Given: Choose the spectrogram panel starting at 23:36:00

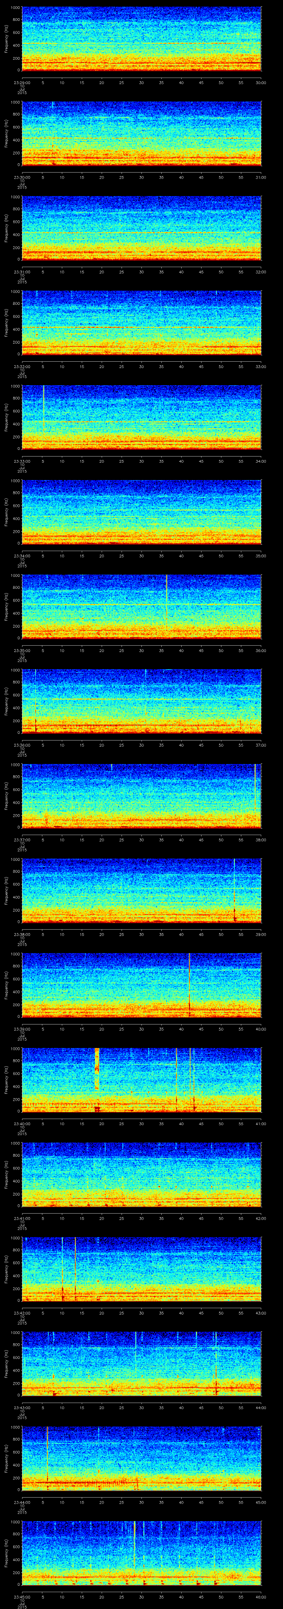Looking at the screenshot, I should point(141,701).
